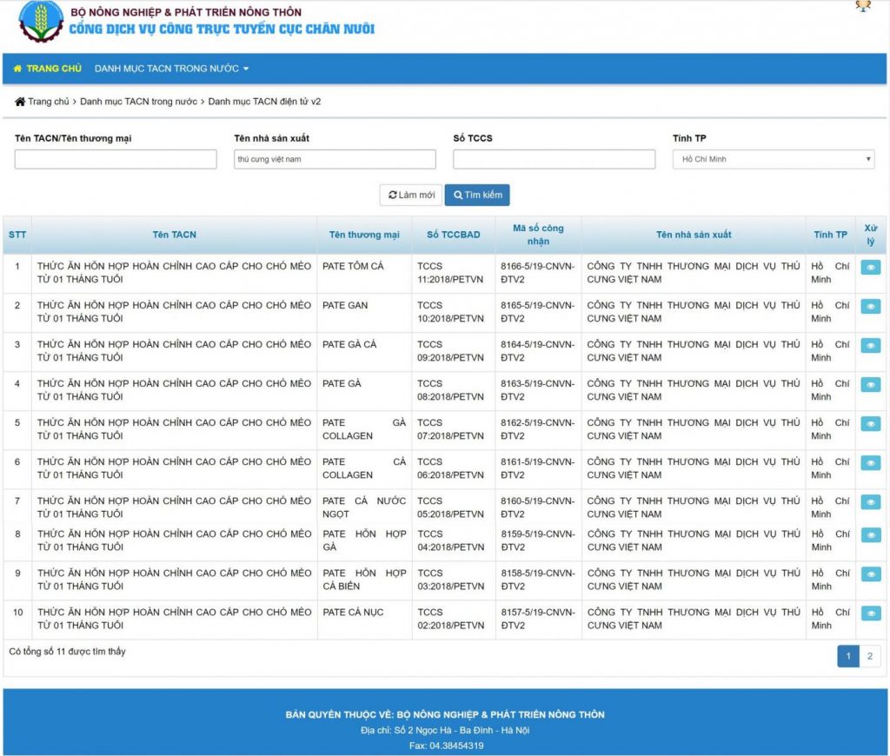Click eye icon for PATE HỖN HỢP CÁ BIỂN

pos(870,574)
